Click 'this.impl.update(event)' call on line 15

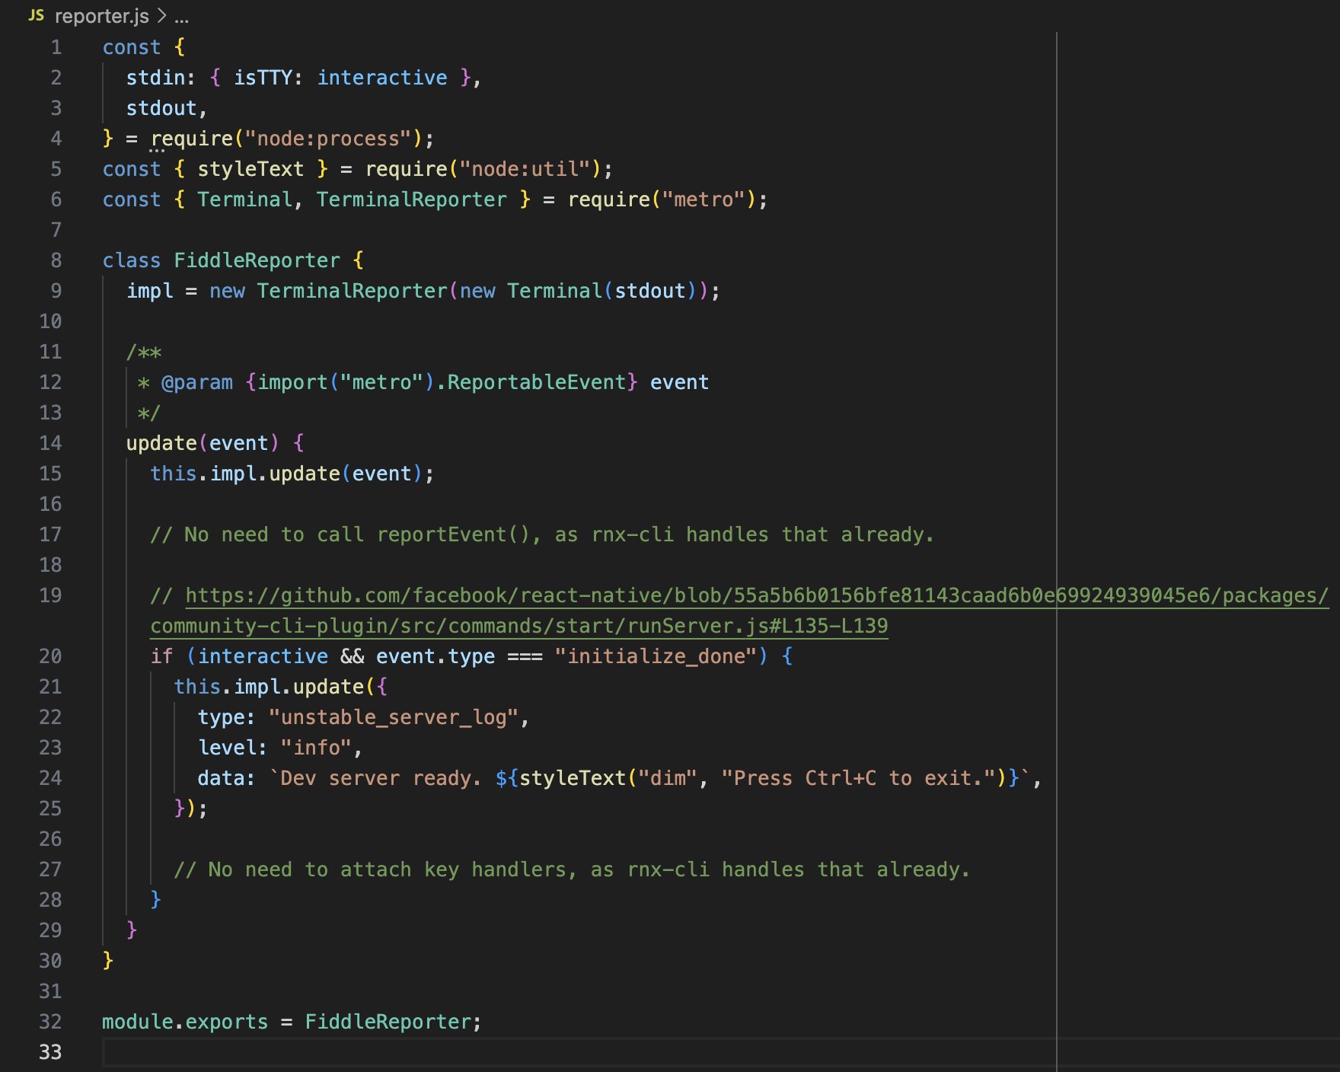[286, 474]
